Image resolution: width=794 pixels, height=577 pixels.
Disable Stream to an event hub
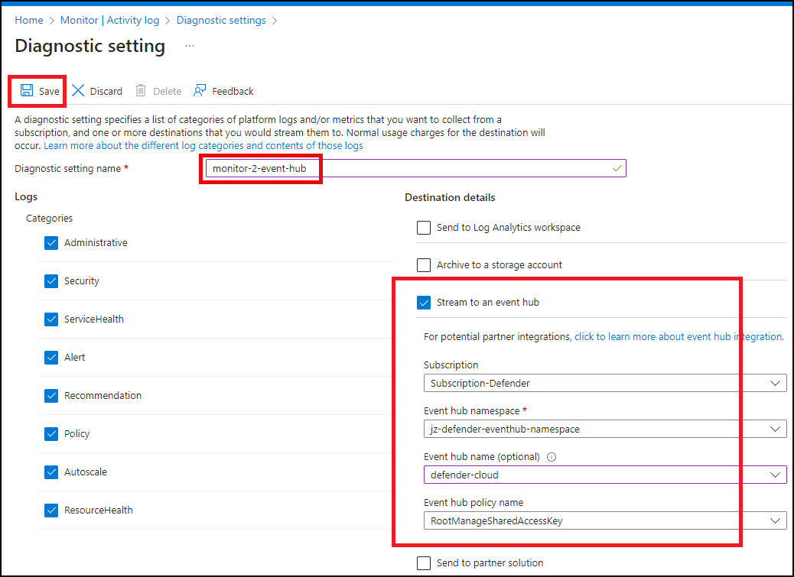point(424,303)
